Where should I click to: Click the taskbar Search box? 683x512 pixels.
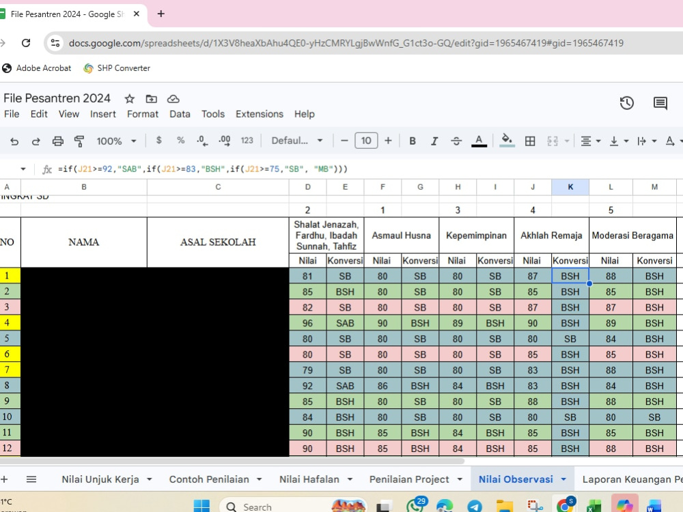coord(292,507)
